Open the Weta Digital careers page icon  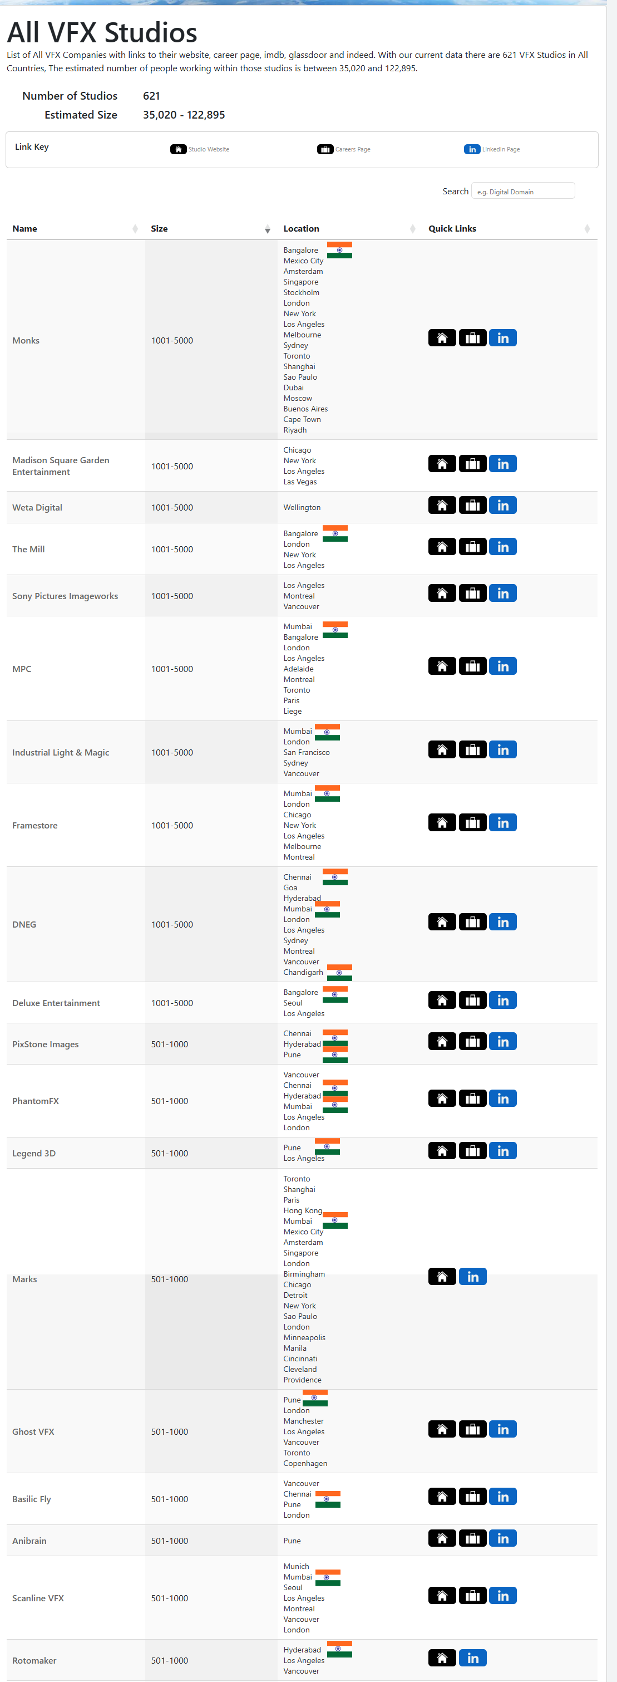tap(472, 506)
